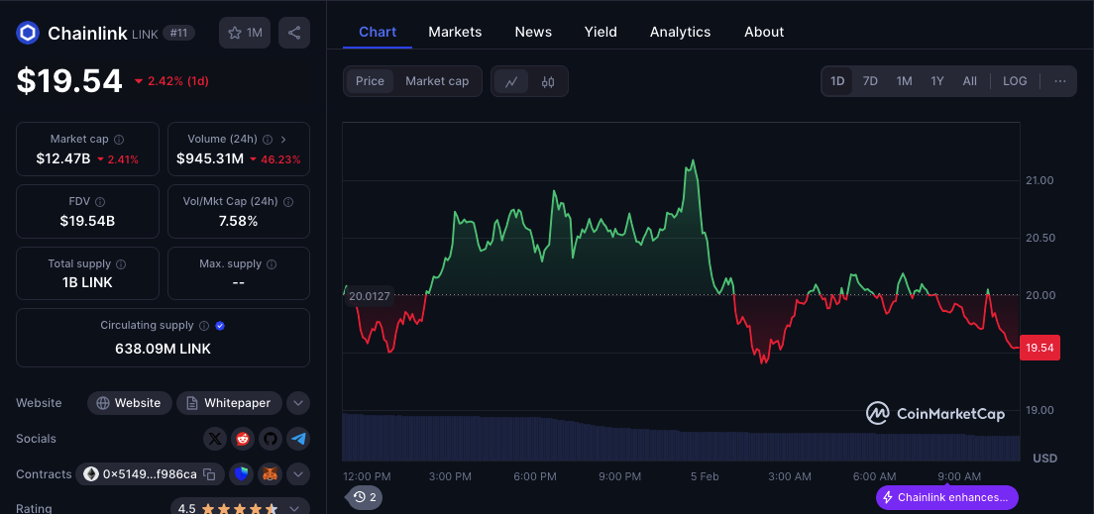Switch to candlestick chart view icon
1094x514 pixels.
click(x=548, y=81)
